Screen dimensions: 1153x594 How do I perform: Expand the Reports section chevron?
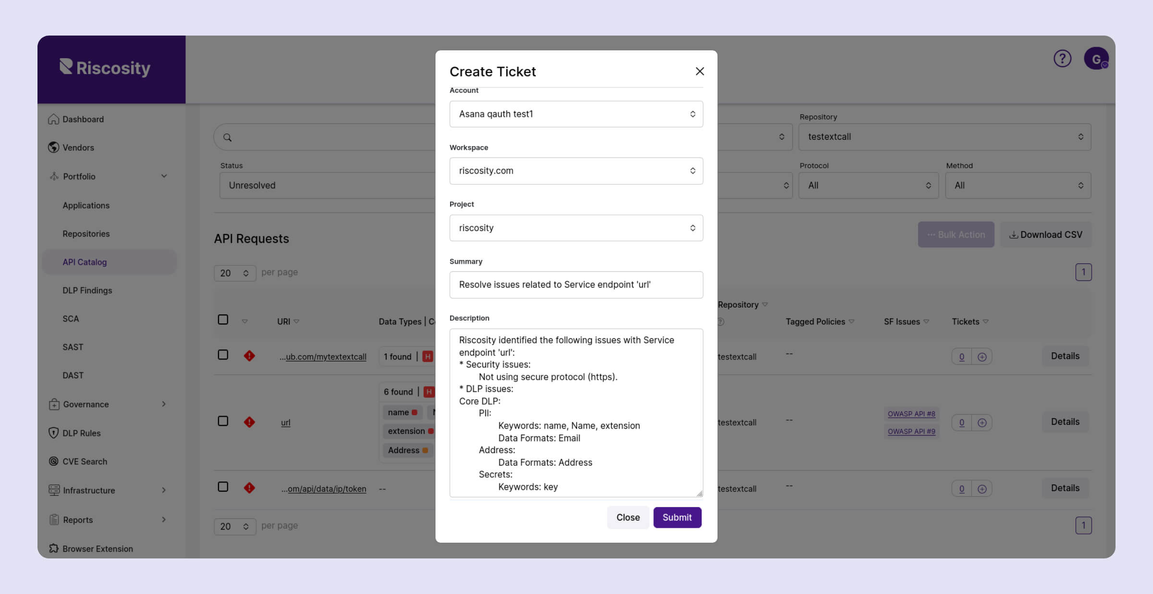164,520
